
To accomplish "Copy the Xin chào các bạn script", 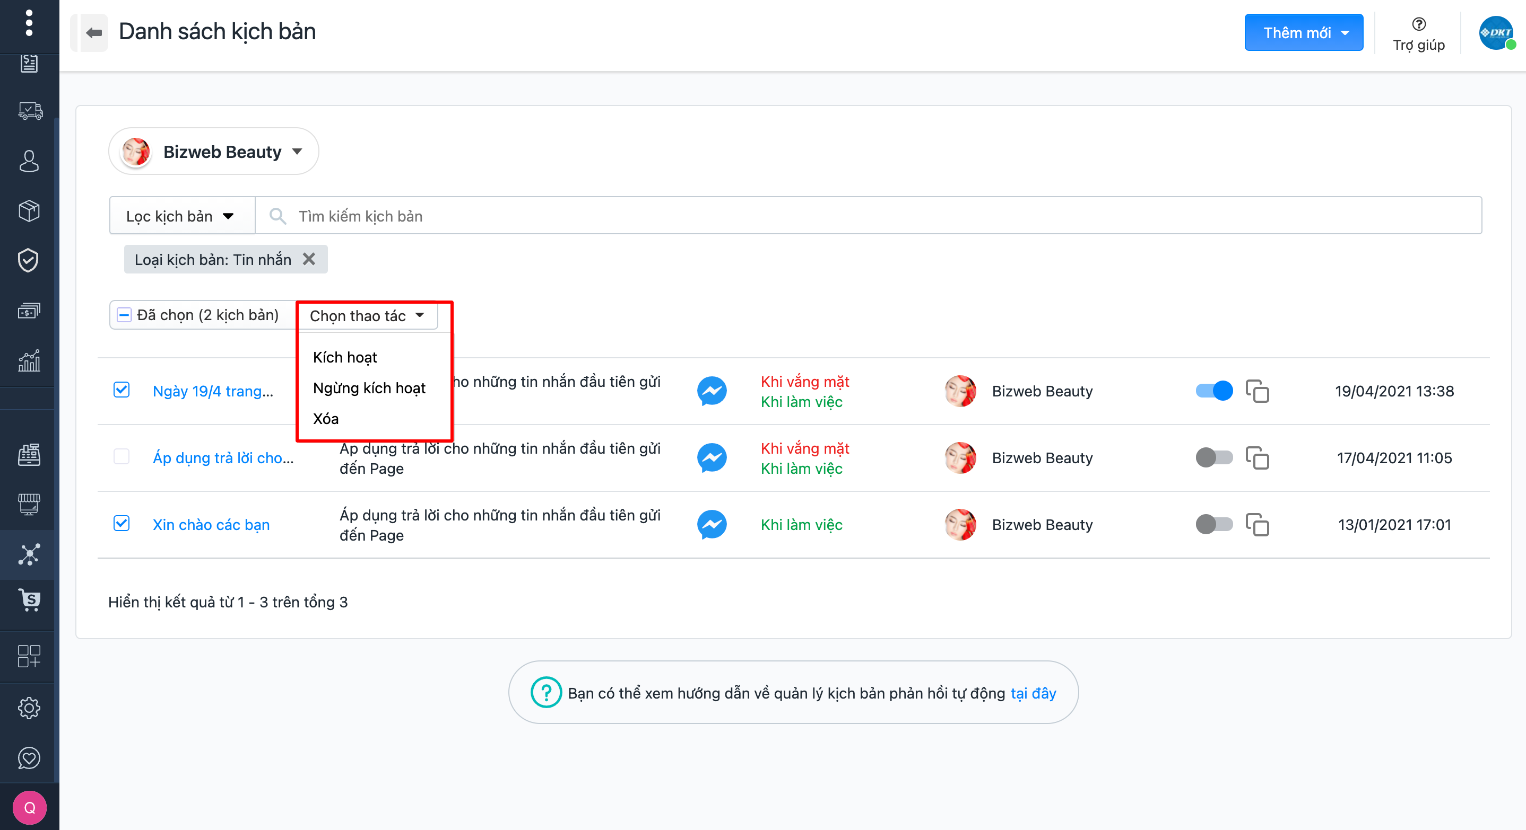I will point(1257,524).
